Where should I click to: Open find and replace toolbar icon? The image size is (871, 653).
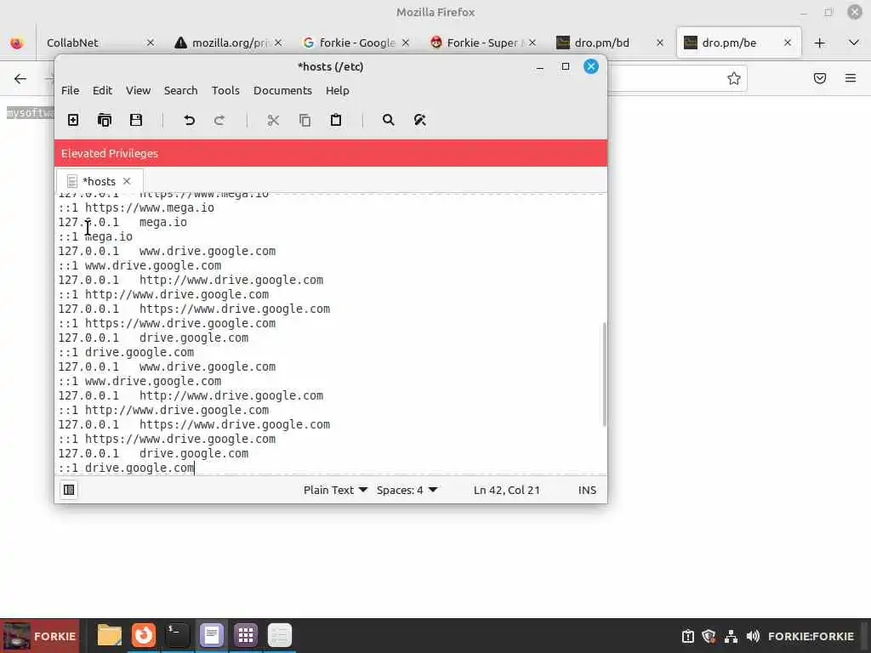coord(420,120)
